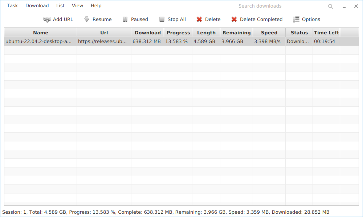Close the download manager window
Image resolution: width=363 pixels, height=217 pixels.
pos(356,6)
